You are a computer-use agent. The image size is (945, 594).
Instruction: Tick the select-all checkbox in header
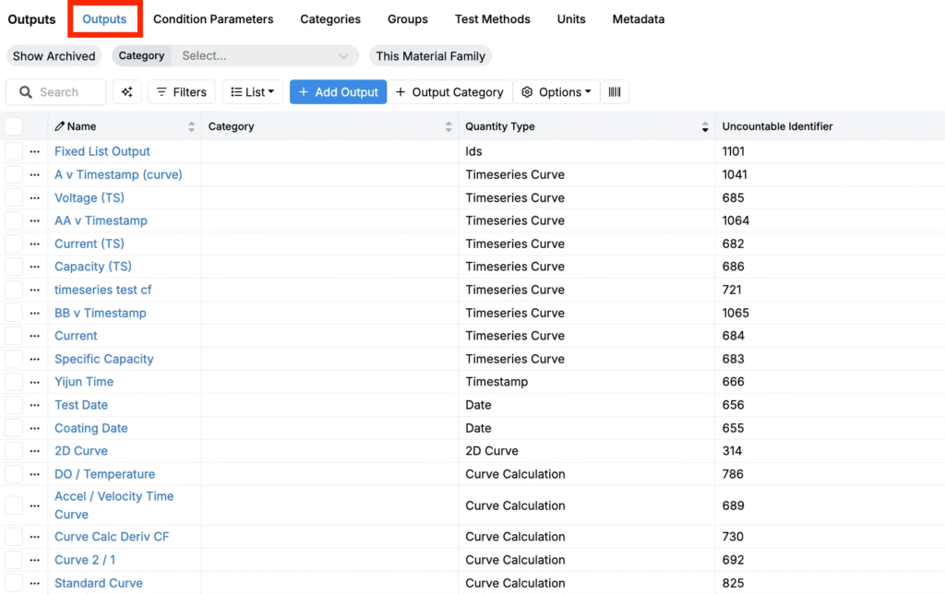[x=14, y=126]
